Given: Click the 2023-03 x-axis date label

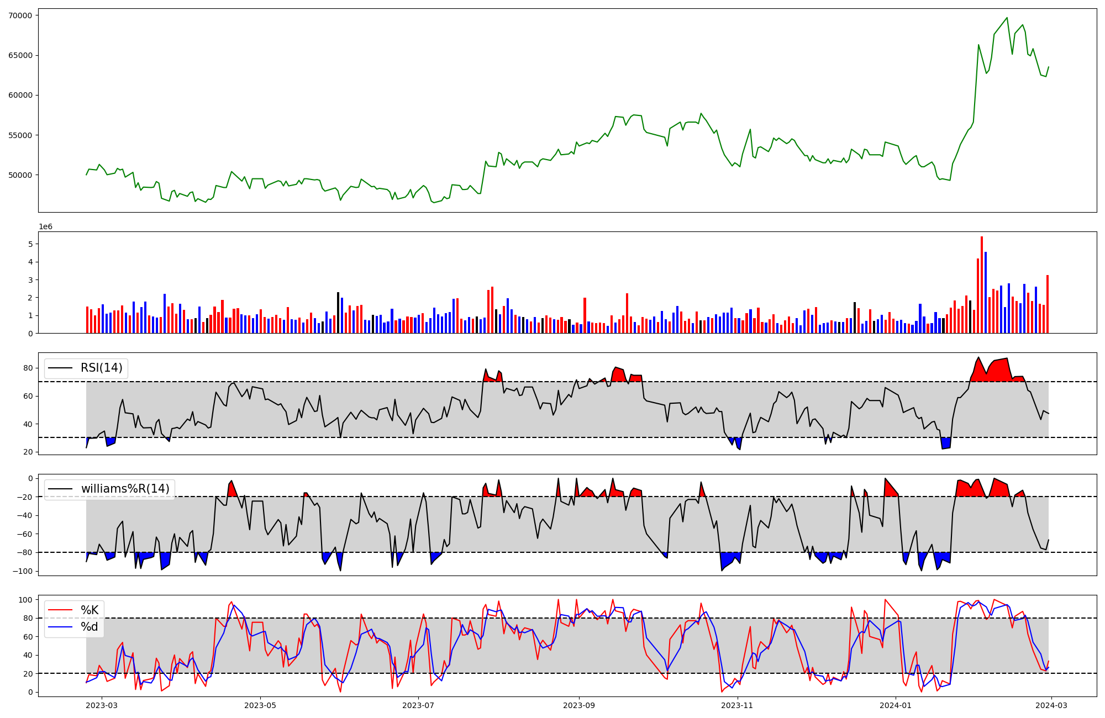Looking at the screenshot, I should pos(102,705).
